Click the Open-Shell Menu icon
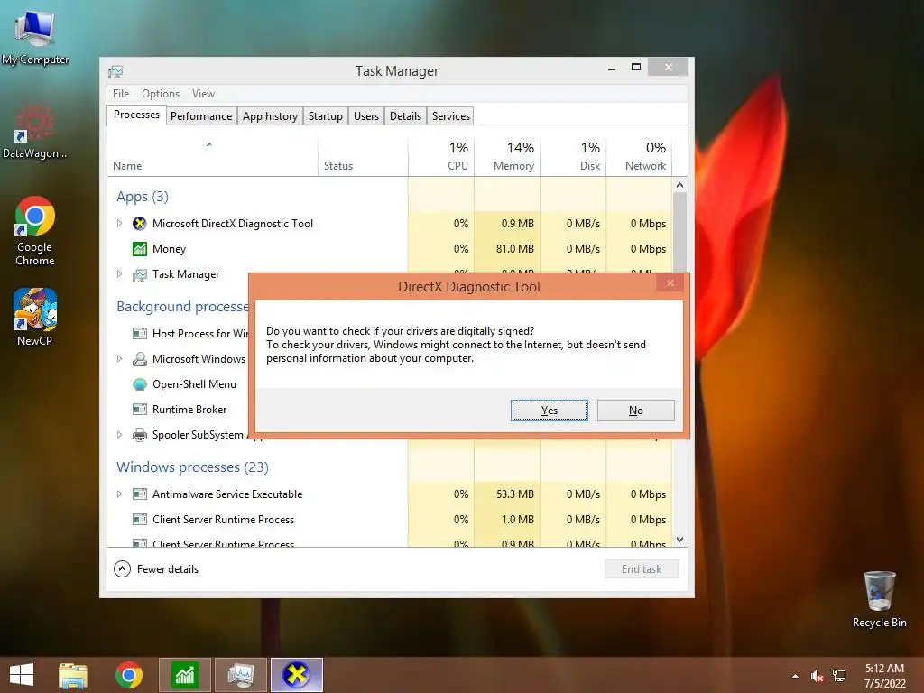Viewport: 924px width, 693px height. pyautogui.click(x=140, y=384)
